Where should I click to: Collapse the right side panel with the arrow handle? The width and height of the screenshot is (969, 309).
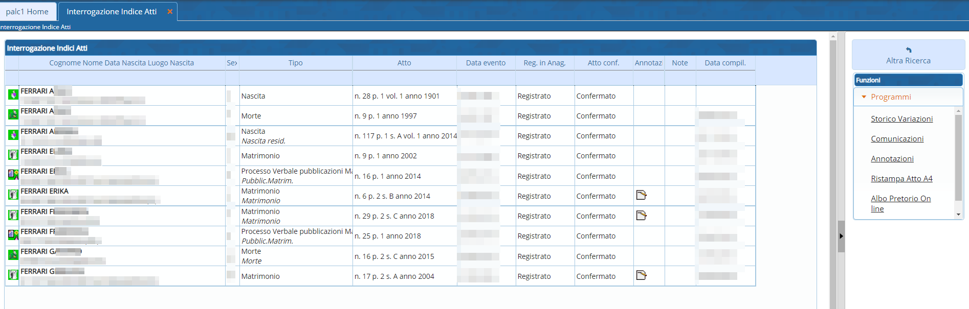point(841,236)
